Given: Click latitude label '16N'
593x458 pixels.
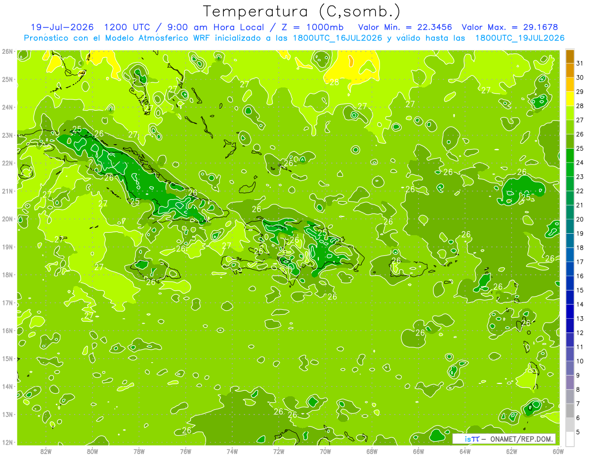Looking at the screenshot, I should tap(7, 331).
